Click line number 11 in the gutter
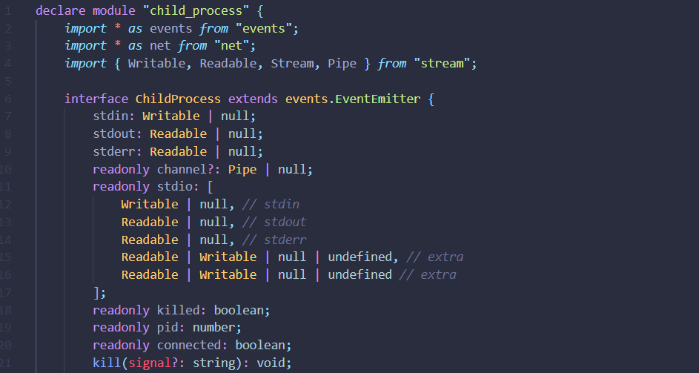This screenshot has height=373, width=699. (6, 187)
